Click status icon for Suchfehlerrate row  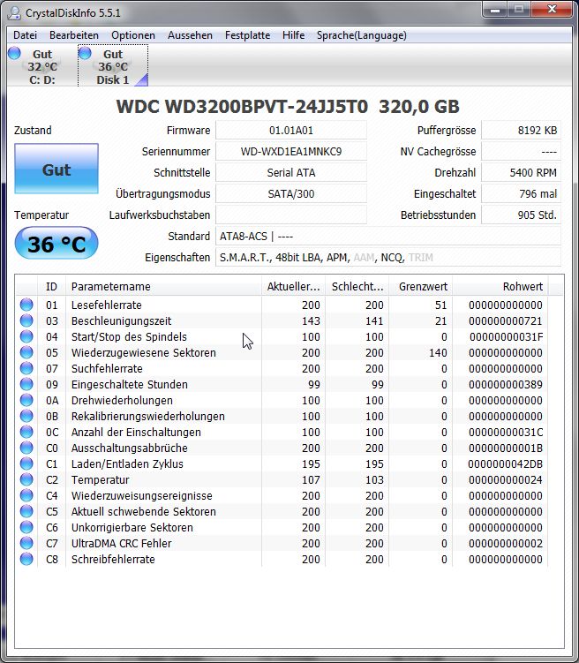click(26, 368)
